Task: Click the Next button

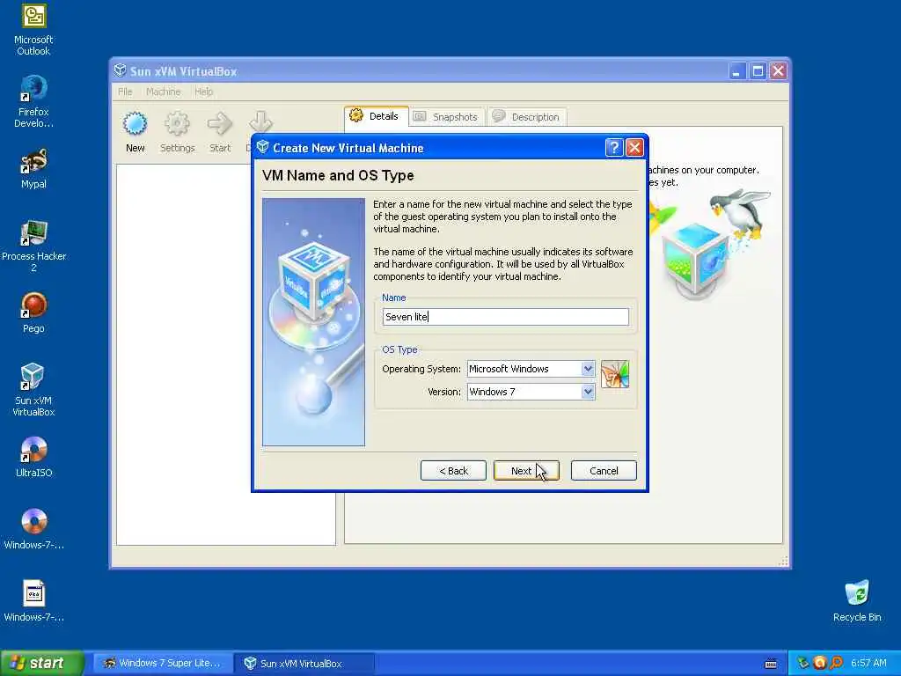Action: tap(526, 471)
